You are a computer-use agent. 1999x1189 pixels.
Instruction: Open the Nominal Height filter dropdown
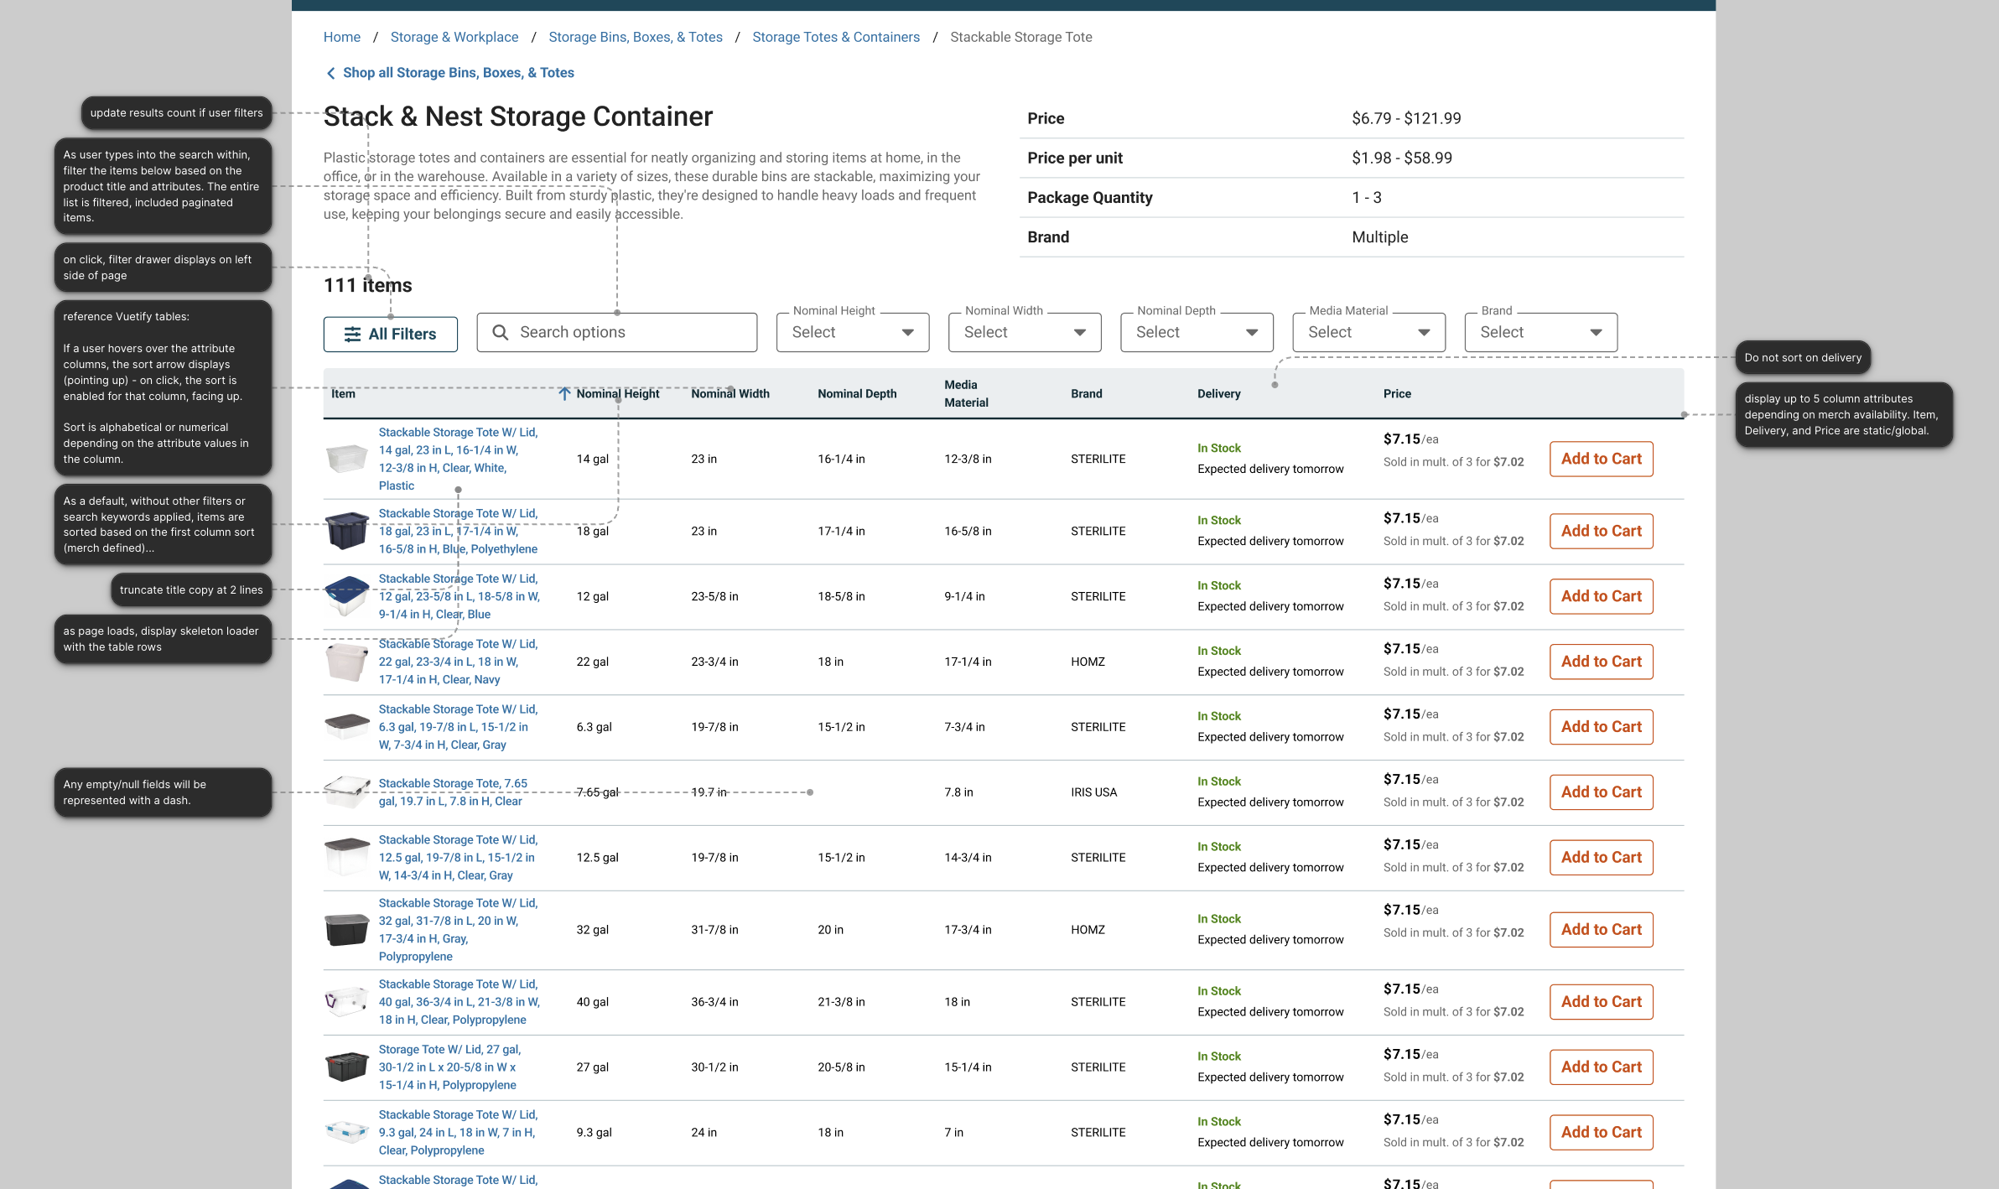click(852, 333)
